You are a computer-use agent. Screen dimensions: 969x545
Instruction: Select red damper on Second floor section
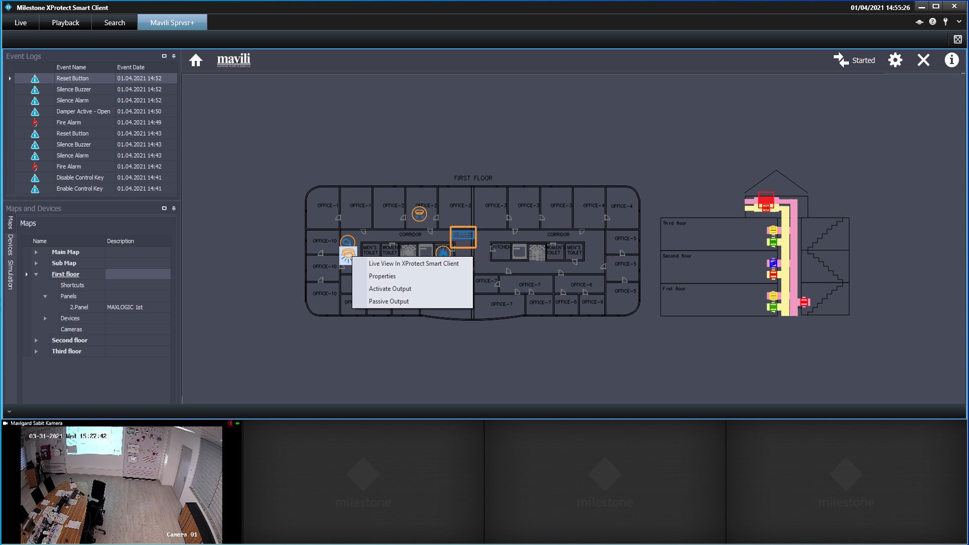[773, 275]
